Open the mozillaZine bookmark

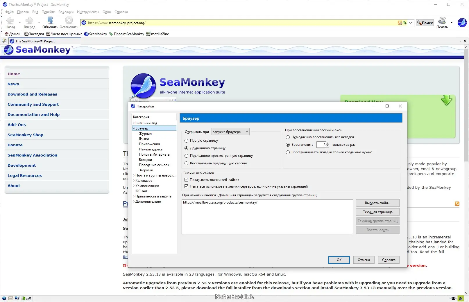[157, 34]
